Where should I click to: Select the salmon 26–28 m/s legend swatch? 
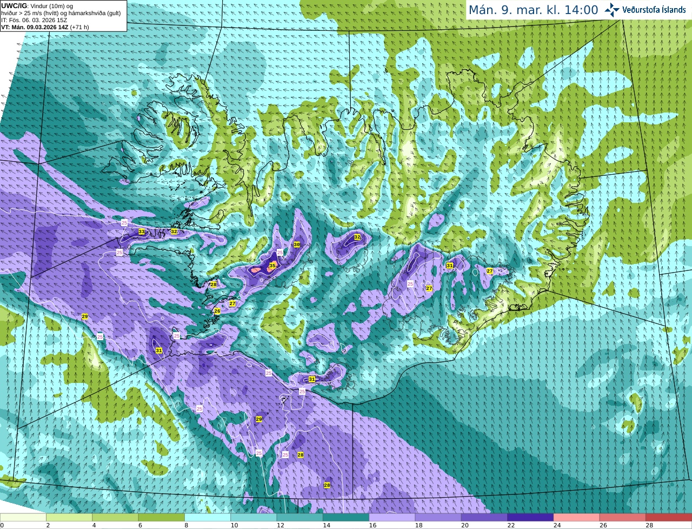pyautogui.click(x=623, y=517)
